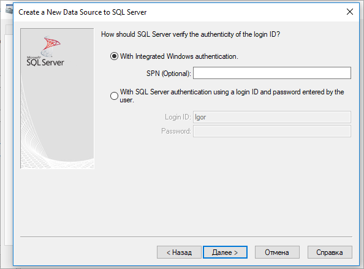
Task: Click the authenticity question heading text
Action: click(x=191, y=34)
